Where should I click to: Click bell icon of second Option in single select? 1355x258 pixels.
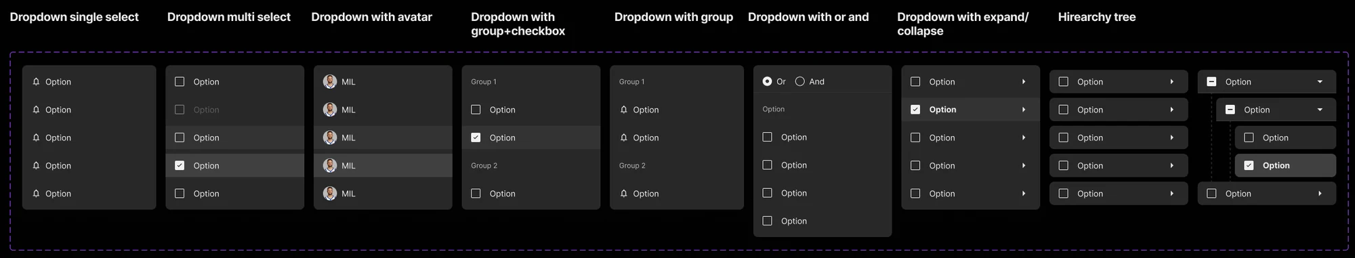(x=36, y=109)
